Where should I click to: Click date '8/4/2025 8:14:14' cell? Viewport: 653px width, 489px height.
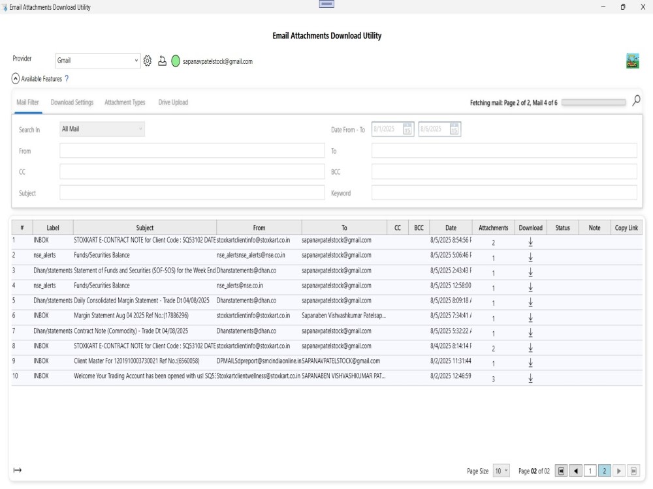click(x=451, y=346)
